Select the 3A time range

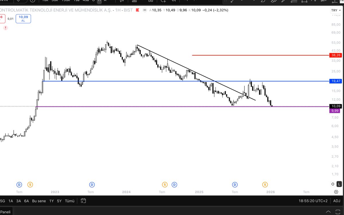coord(19,201)
